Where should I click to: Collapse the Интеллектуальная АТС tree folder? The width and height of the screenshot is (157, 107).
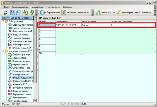point(3,51)
